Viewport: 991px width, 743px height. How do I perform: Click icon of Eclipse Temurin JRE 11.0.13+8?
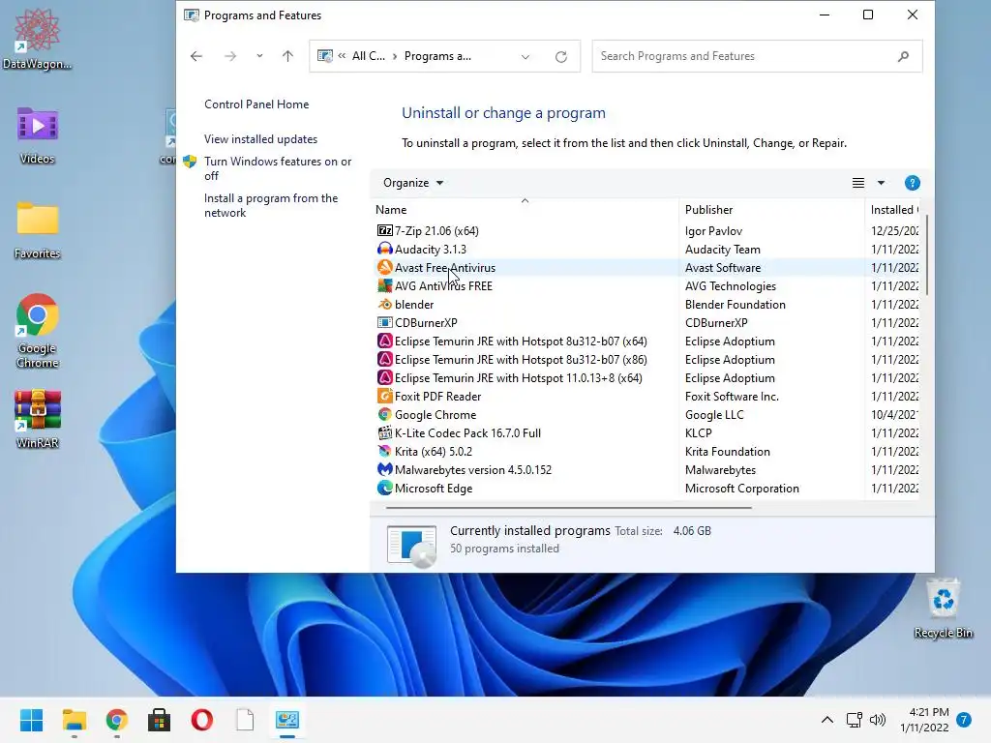[x=384, y=378]
